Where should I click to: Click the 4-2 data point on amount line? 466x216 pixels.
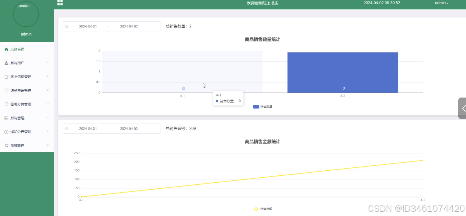423,160
